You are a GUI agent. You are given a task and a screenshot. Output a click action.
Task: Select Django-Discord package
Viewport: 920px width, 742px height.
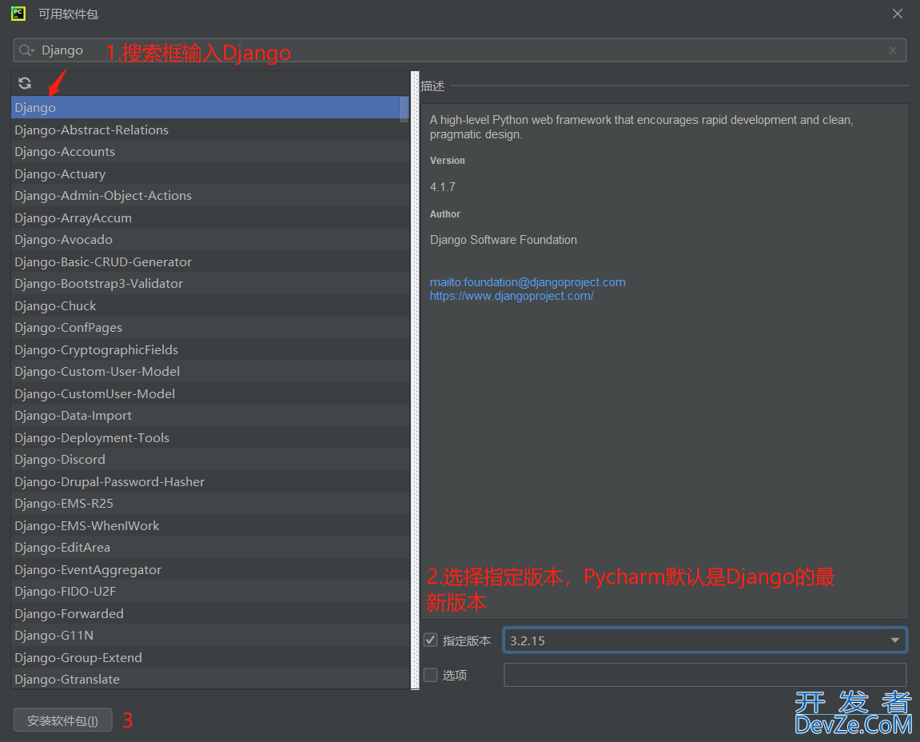(209, 460)
